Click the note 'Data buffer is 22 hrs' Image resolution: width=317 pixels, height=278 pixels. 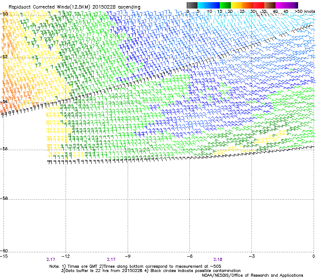click(88, 271)
